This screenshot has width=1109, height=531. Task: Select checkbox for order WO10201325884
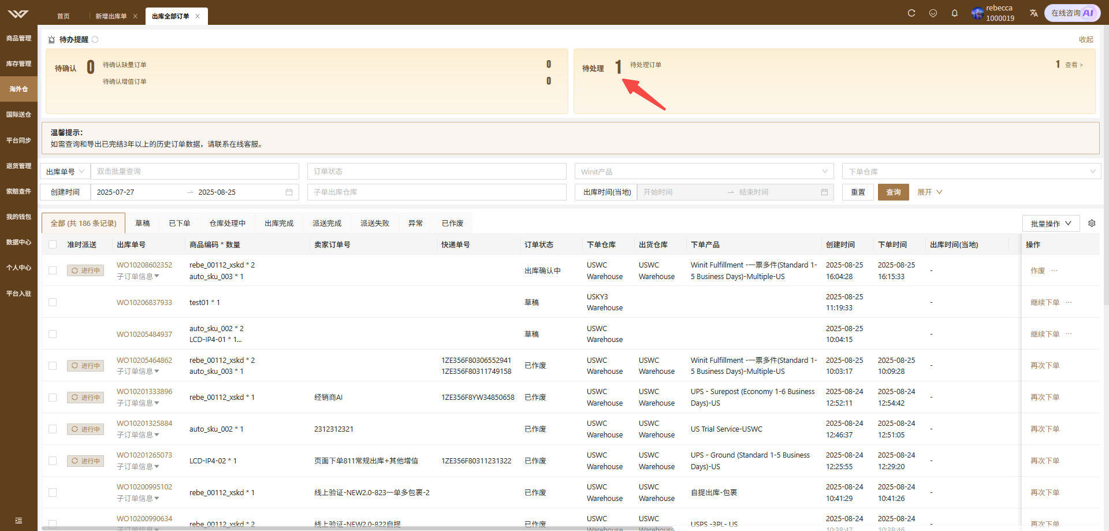[53, 429]
